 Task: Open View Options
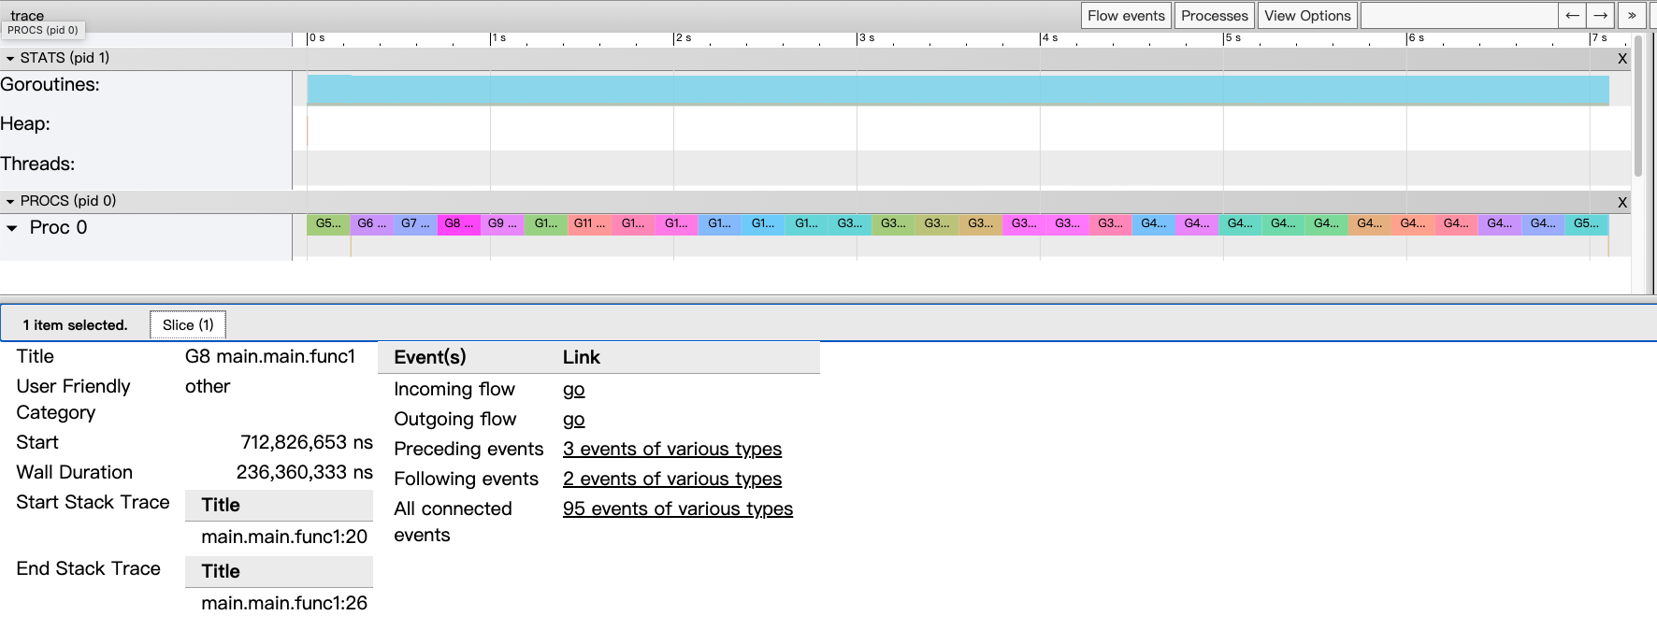click(1307, 16)
